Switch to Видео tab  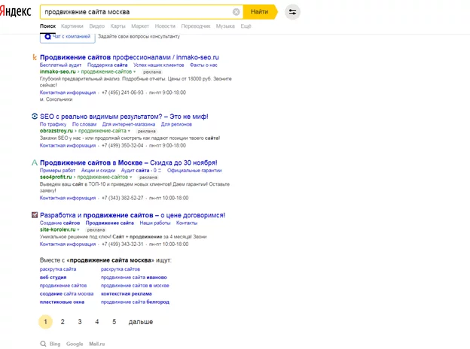tap(97, 26)
